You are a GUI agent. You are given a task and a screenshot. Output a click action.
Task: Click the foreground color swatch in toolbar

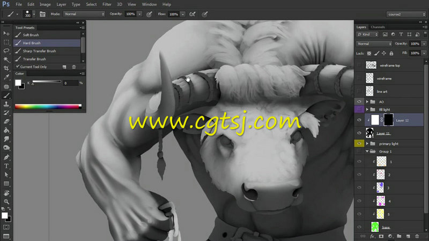pyautogui.click(x=4, y=216)
